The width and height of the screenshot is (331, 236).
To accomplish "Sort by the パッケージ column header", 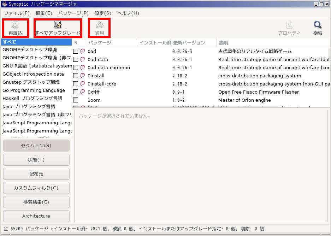I will coord(112,43).
